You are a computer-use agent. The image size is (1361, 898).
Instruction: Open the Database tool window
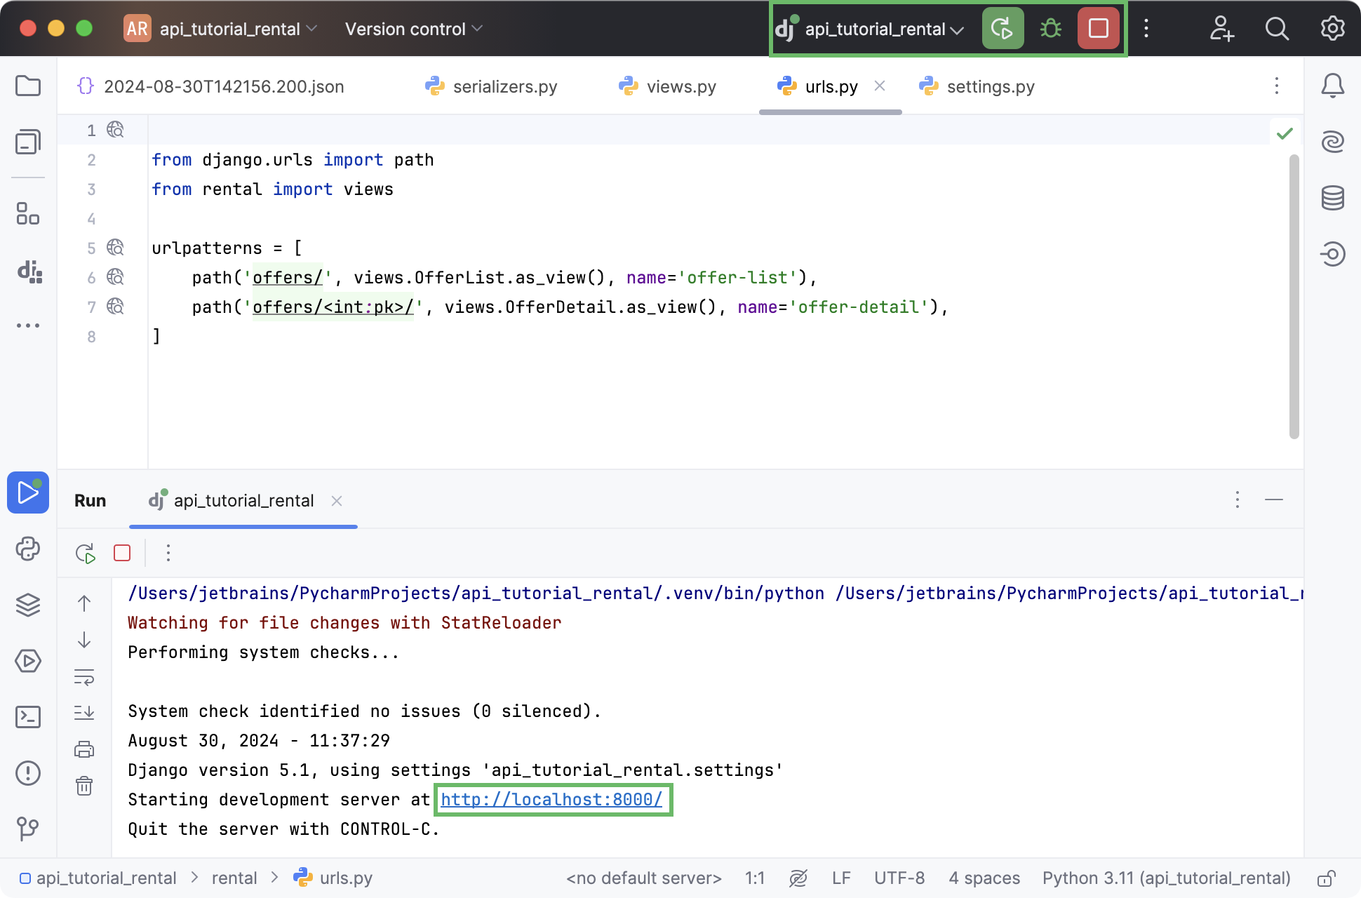(x=1332, y=199)
